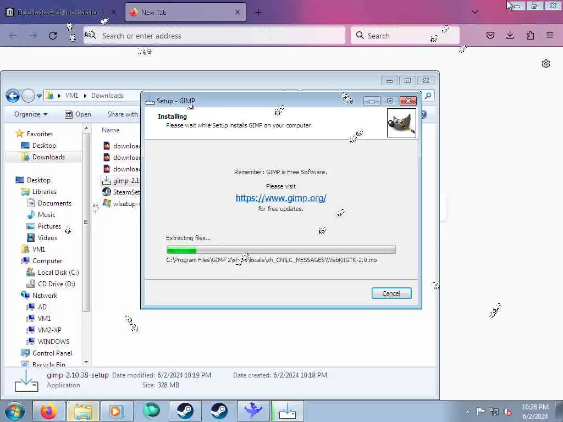Reload the Firefox page
This screenshot has width=563, height=422.
[x=53, y=36]
